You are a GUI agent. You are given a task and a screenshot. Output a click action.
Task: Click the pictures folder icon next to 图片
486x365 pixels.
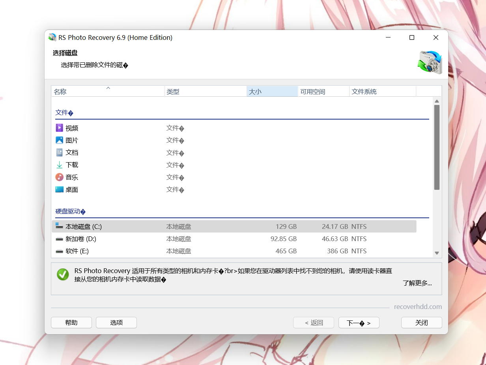(59, 140)
